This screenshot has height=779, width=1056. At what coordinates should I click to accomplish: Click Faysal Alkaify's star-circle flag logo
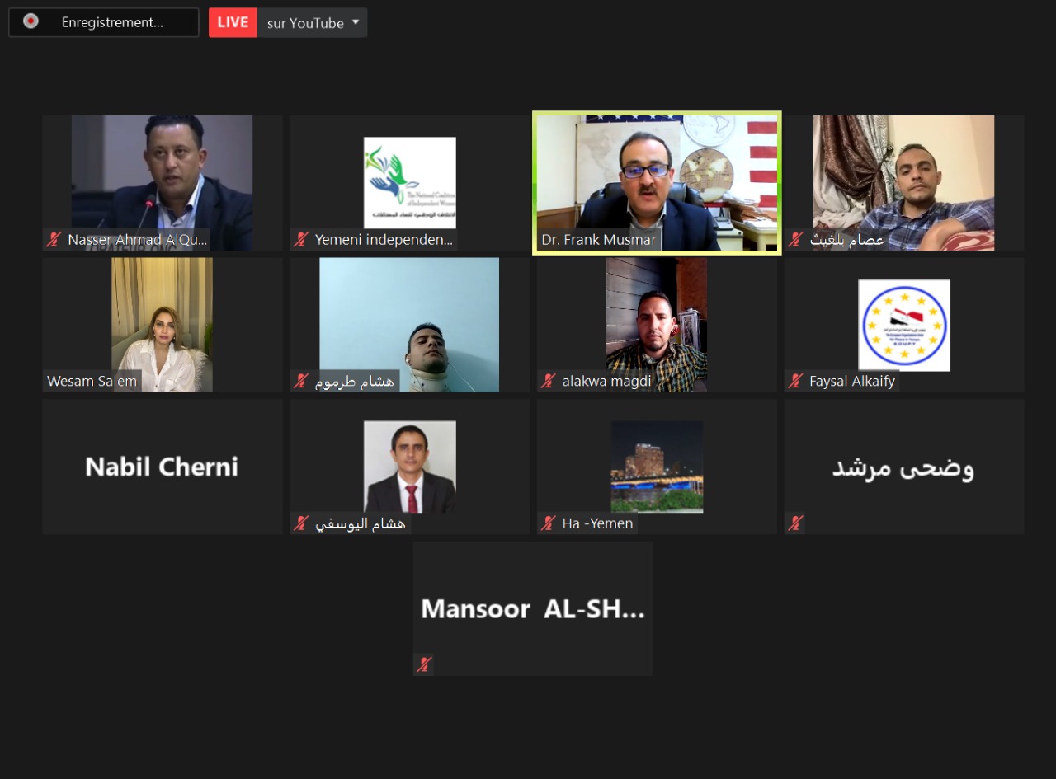coord(904,325)
